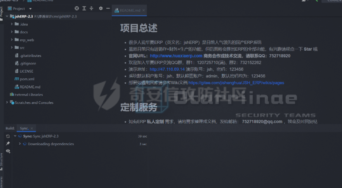342x188 pixels.
Task: Click the reload/rerun sync icon
Action: [x=8, y=136]
